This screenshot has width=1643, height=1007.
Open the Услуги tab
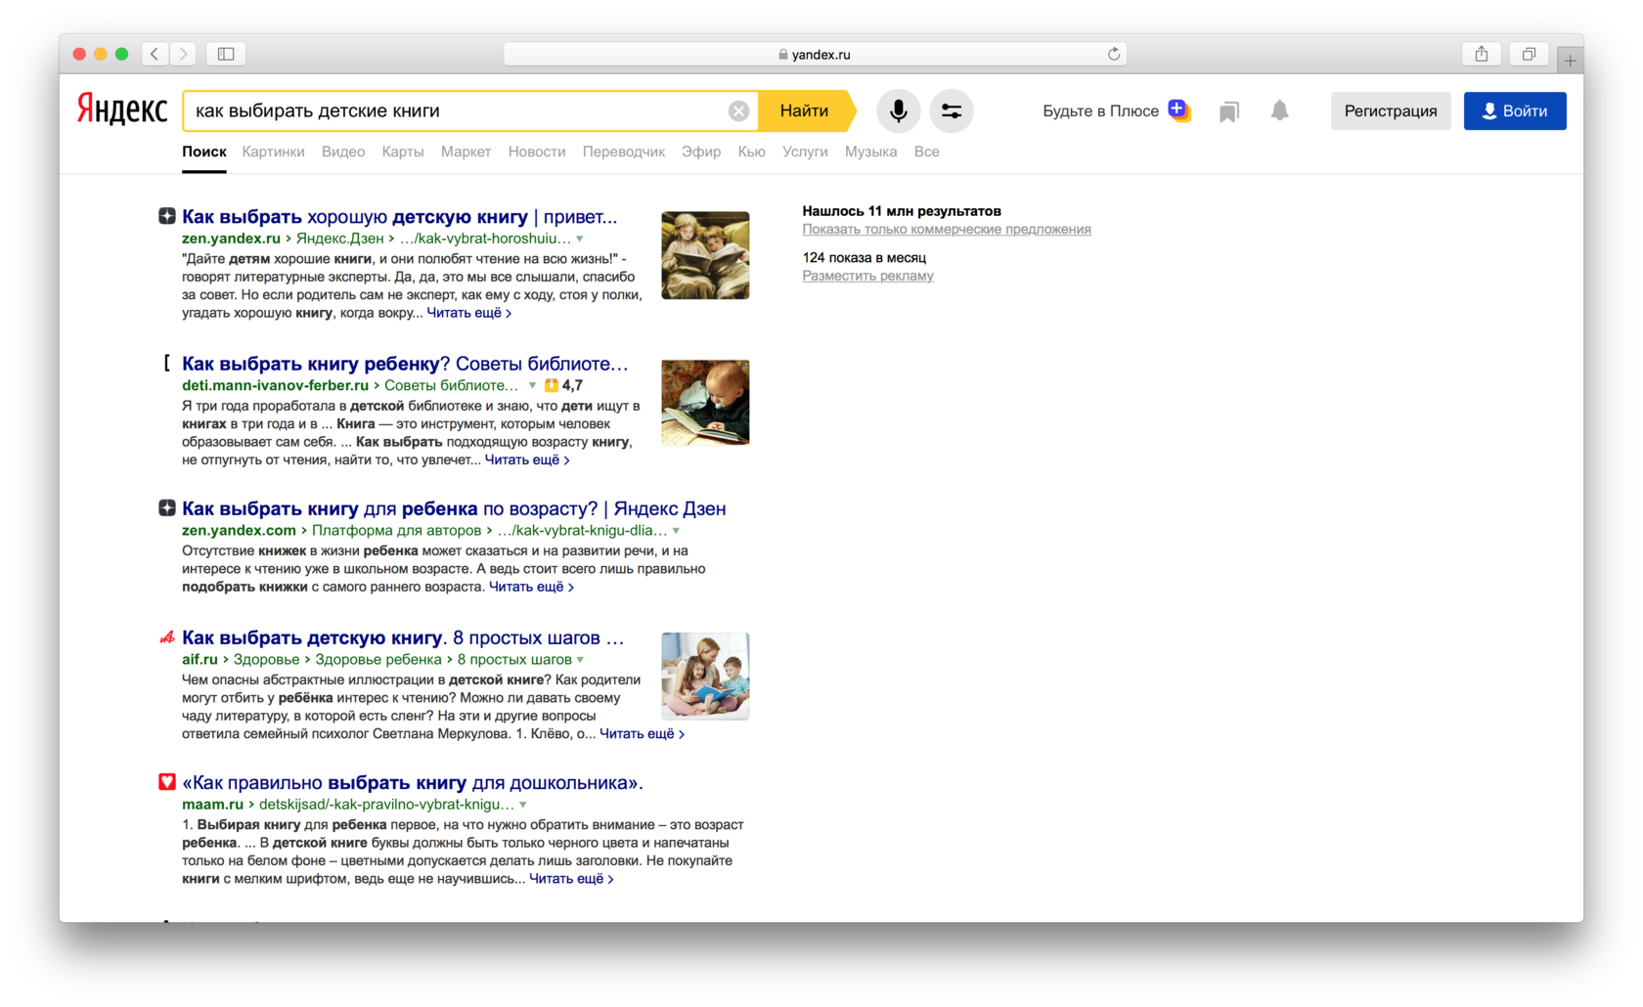pyautogui.click(x=805, y=152)
